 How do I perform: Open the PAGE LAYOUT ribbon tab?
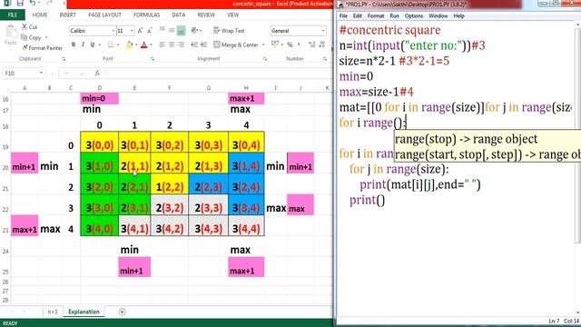click(104, 15)
